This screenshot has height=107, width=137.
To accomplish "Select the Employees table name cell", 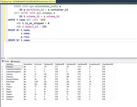I will (x=14, y=77).
